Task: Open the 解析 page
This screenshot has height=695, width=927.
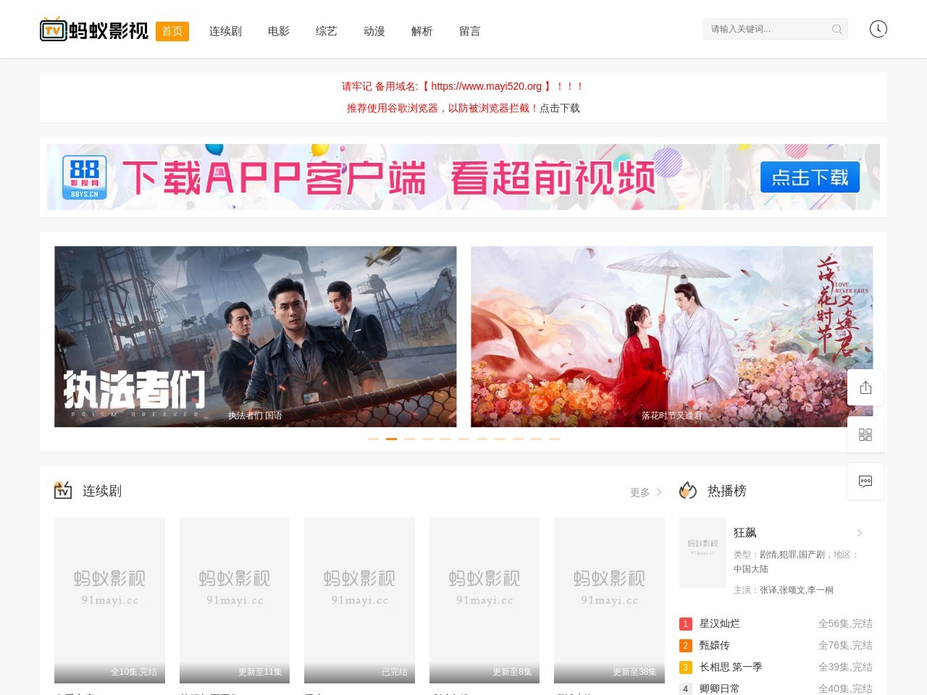Action: pyautogui.click(x=422, y=31)
